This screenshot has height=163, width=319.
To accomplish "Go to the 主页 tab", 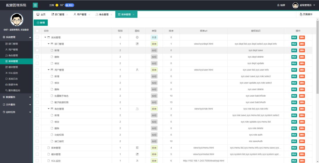I will 41,15.
